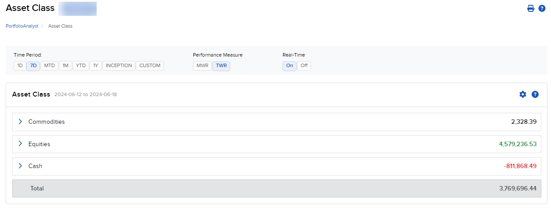Expand the Equities asset class chevron

click(x=20, y=144)
